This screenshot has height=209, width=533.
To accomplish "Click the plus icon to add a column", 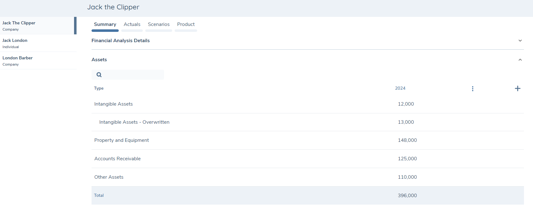I will pyautogui.click(x=517, y=89).
